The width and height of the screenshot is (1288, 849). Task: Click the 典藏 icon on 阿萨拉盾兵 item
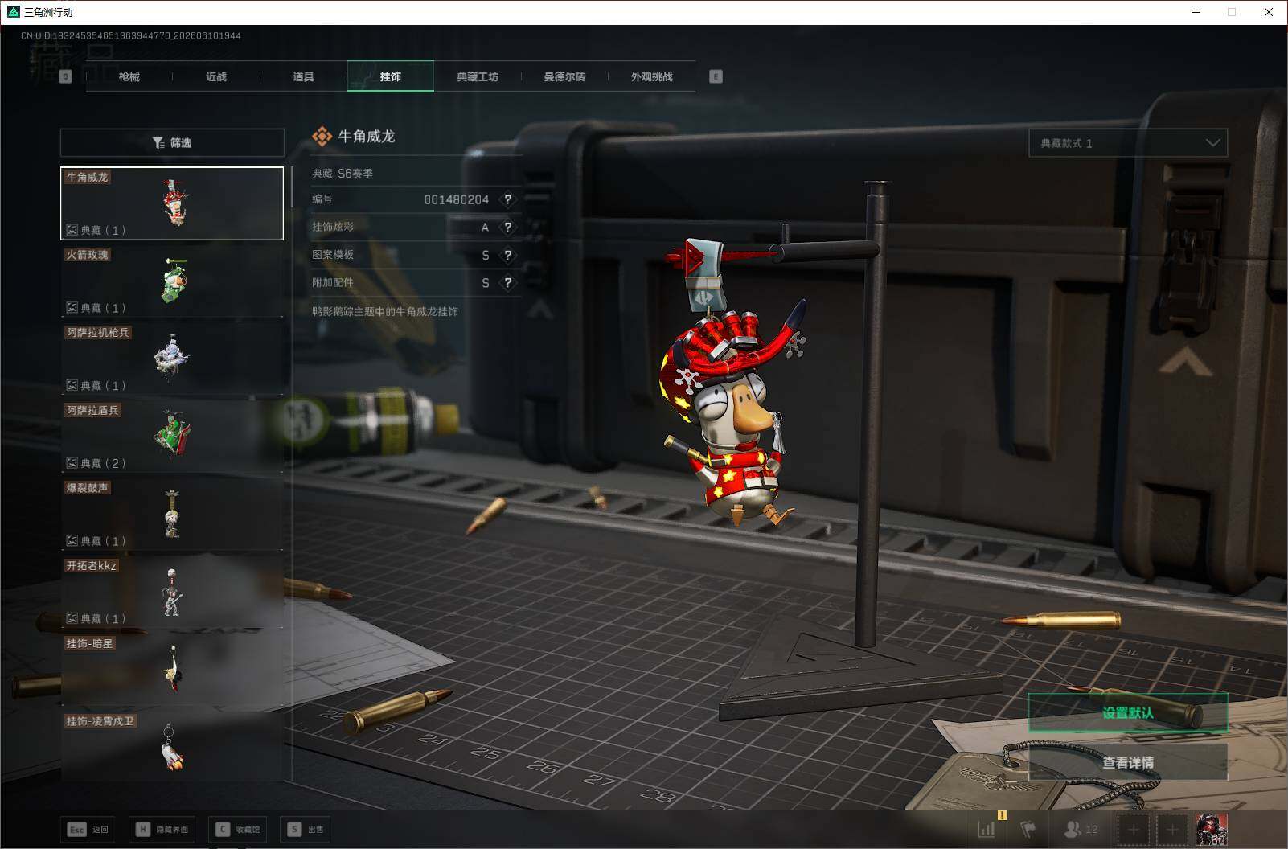[x=72, y=463]
